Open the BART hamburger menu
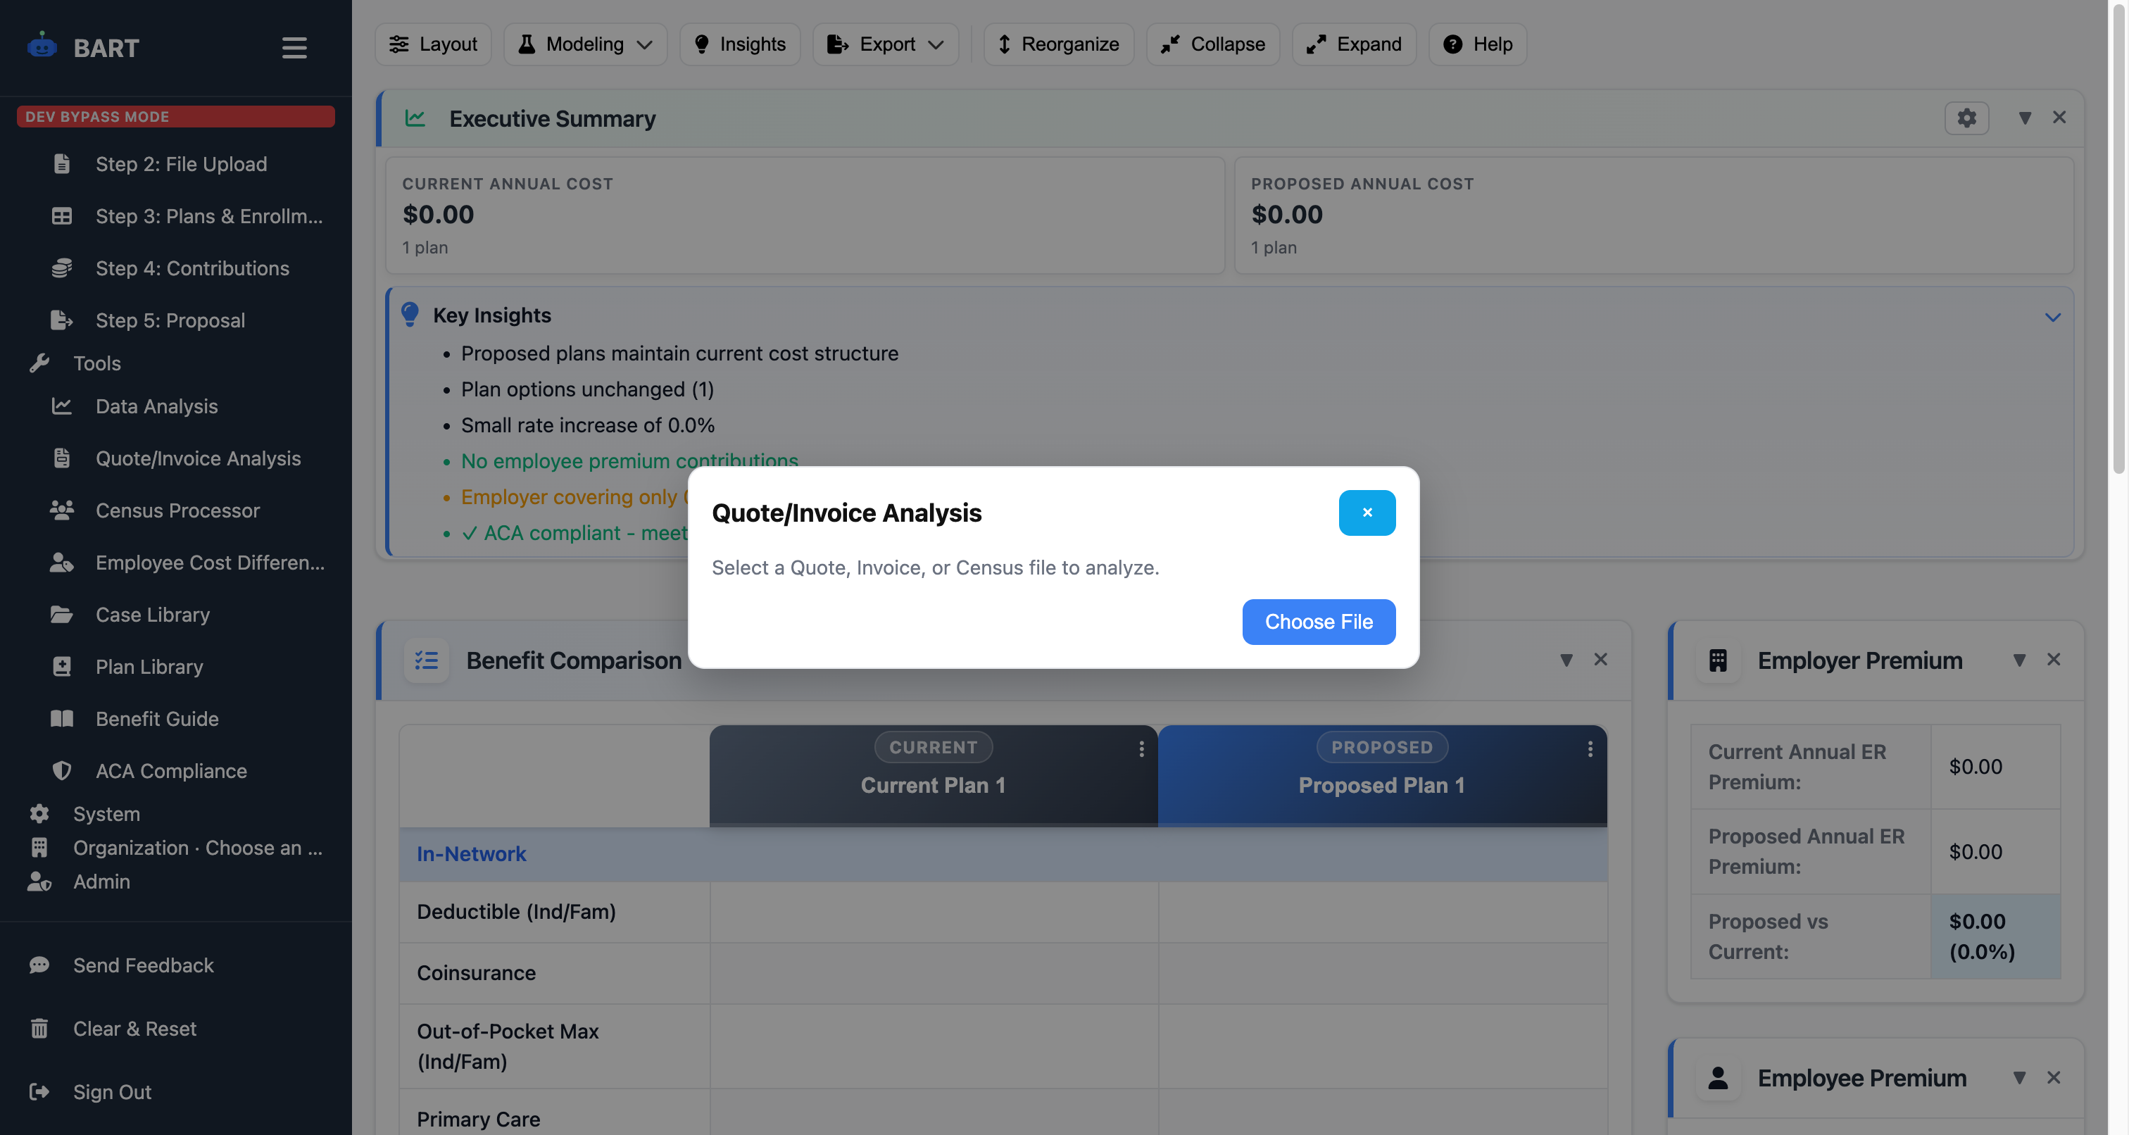 (x=294, y=47)
